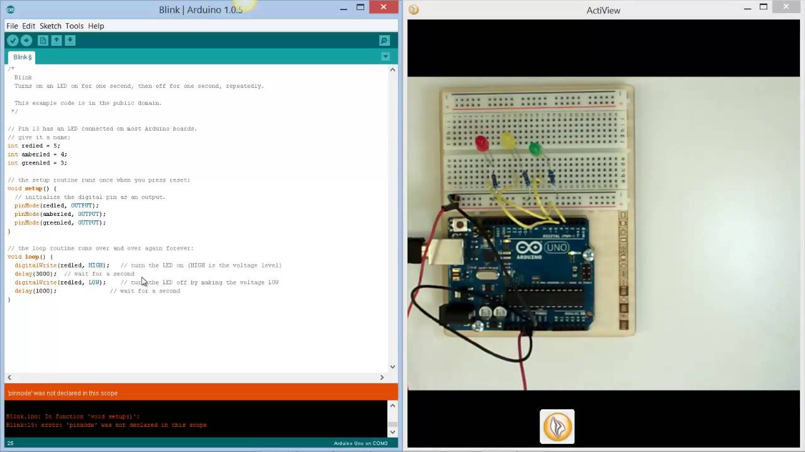The height and width of the screenshot is (452, 805).
Task: Click console scrollbar down arrow
Action: 393,431
